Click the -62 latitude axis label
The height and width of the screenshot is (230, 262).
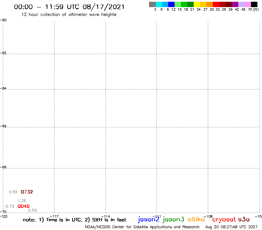[3, 53]
